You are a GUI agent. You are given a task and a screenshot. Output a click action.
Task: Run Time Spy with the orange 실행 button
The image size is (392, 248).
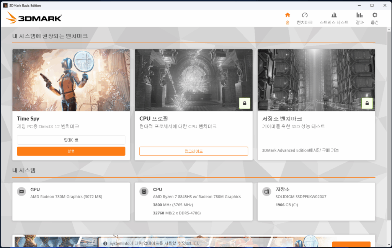(71, 151)
